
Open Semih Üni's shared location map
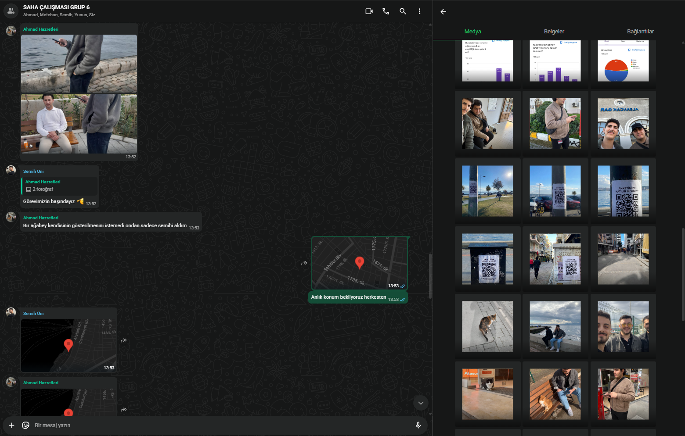pyautogui.click(x=69, y=346)
